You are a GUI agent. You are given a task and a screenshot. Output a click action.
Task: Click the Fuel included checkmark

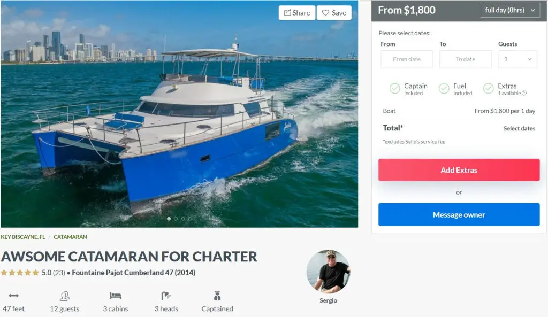[x=444, y=89]
